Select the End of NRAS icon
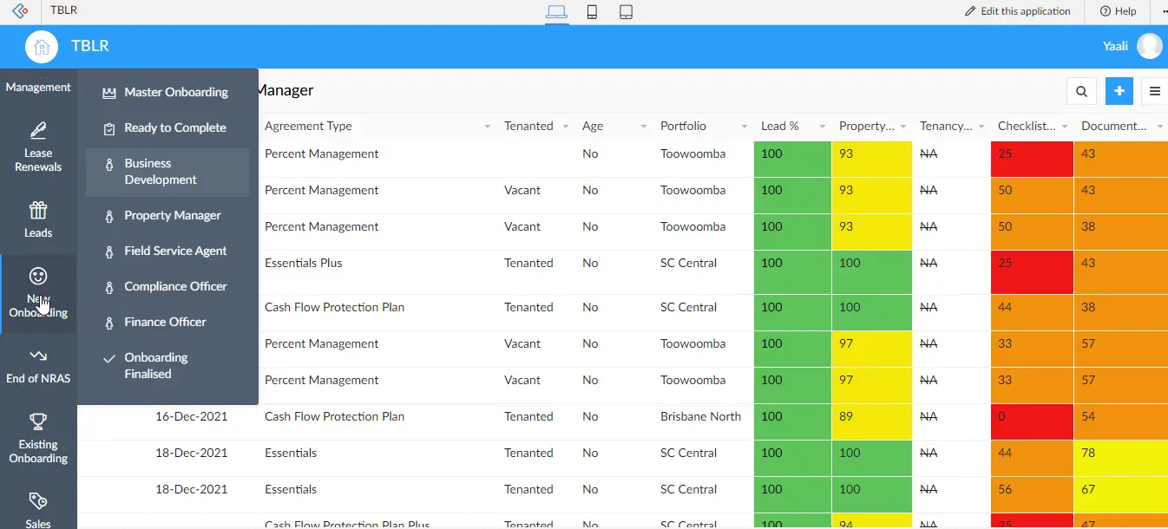 click(x=38, y=354)
